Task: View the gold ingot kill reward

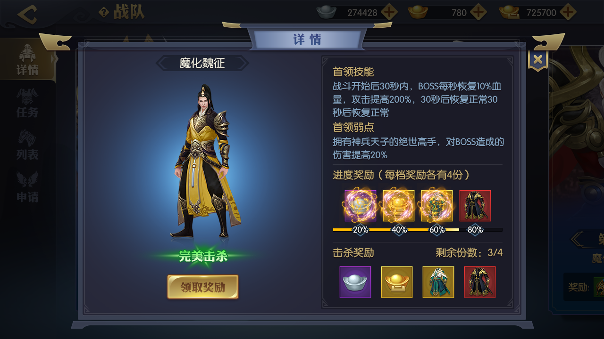Action: click(397, 282)
